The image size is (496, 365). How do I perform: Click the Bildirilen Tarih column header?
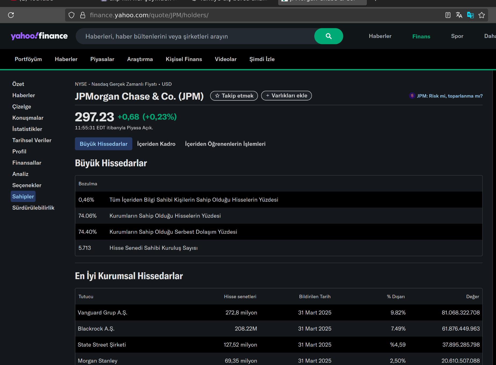point(315,297)
